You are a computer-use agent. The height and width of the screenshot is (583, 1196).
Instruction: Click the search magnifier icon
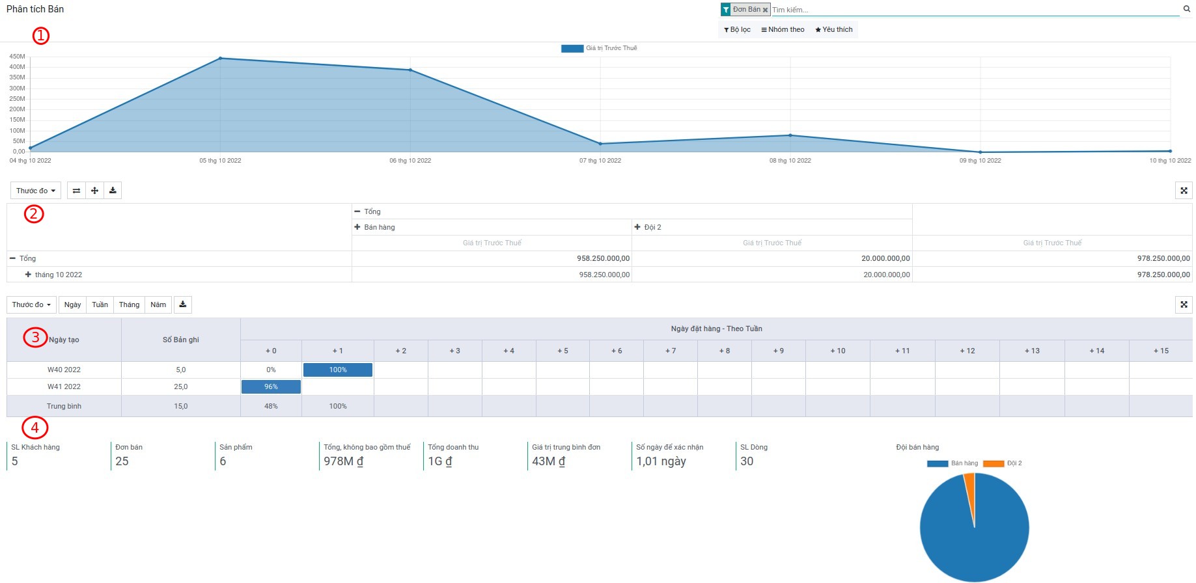[x=1186, y=9]
